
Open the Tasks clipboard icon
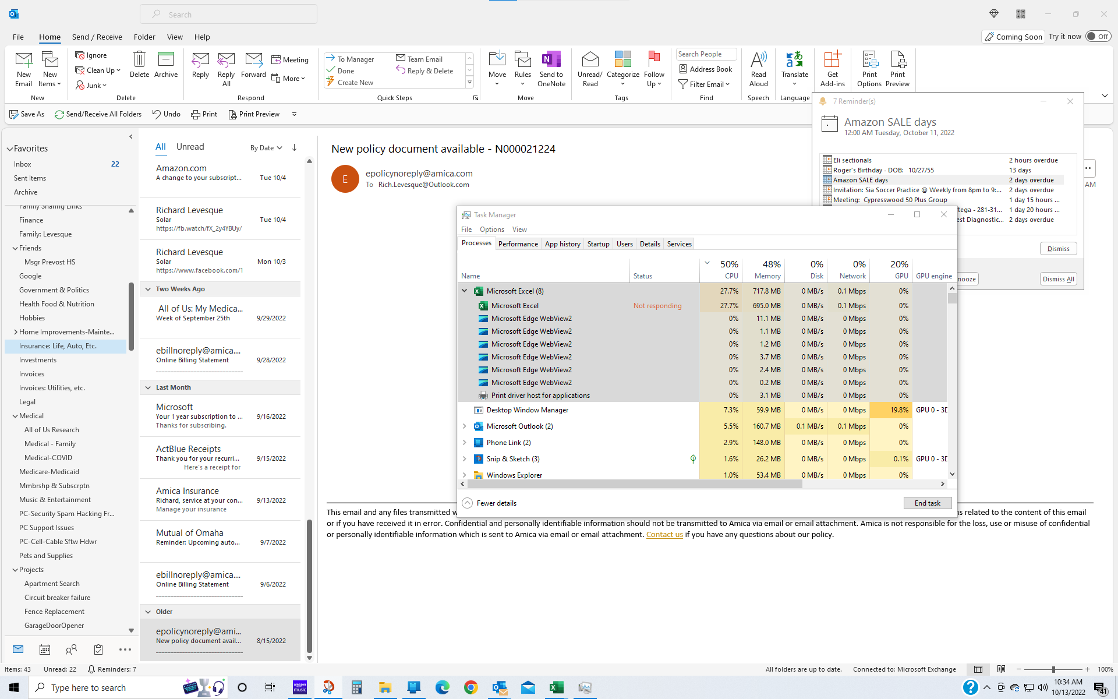tap(98, 649)
